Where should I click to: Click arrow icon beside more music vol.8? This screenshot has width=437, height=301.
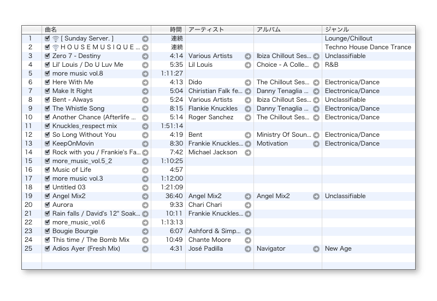coord(145,74)
